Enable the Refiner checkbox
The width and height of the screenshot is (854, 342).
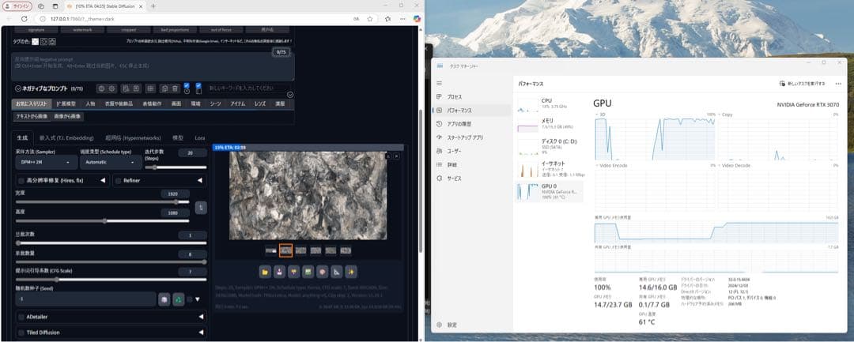tap(119, 181)
